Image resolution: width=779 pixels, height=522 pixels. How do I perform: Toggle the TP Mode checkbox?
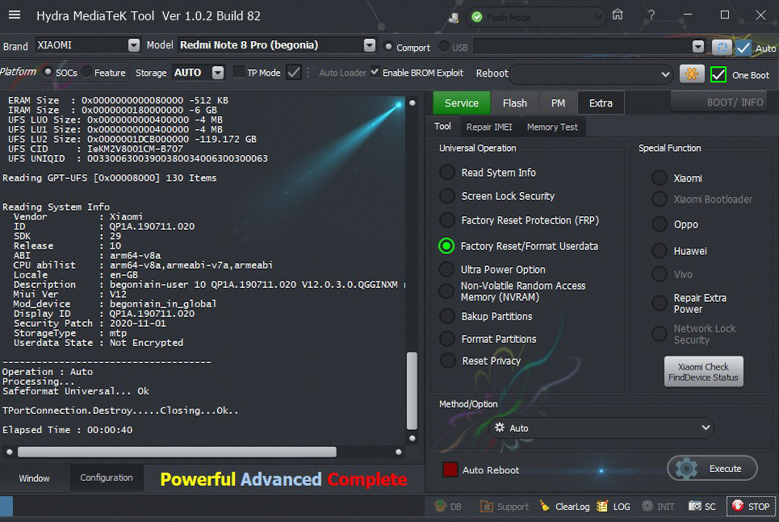coord(239,72)
